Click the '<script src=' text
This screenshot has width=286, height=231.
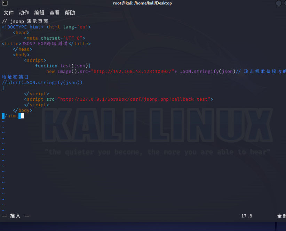41,99
